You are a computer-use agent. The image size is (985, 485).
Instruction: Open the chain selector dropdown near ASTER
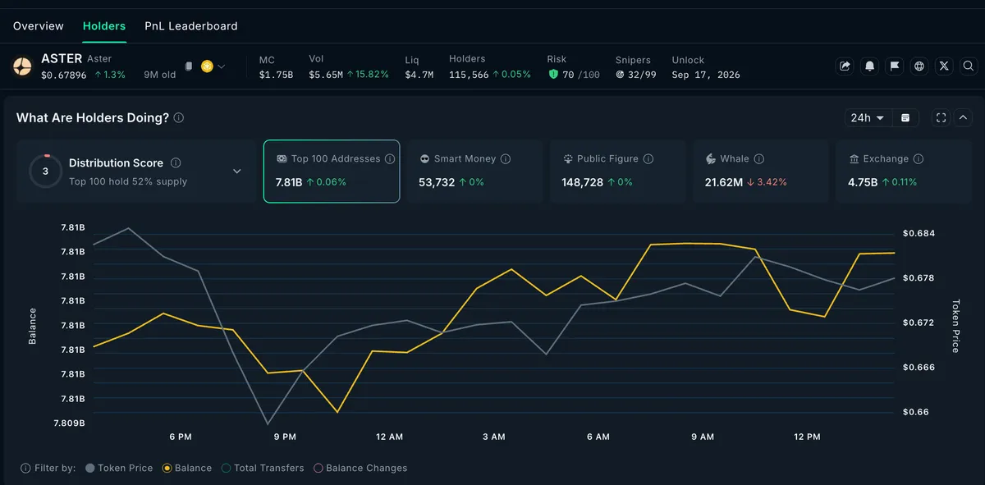click(213, 66)
